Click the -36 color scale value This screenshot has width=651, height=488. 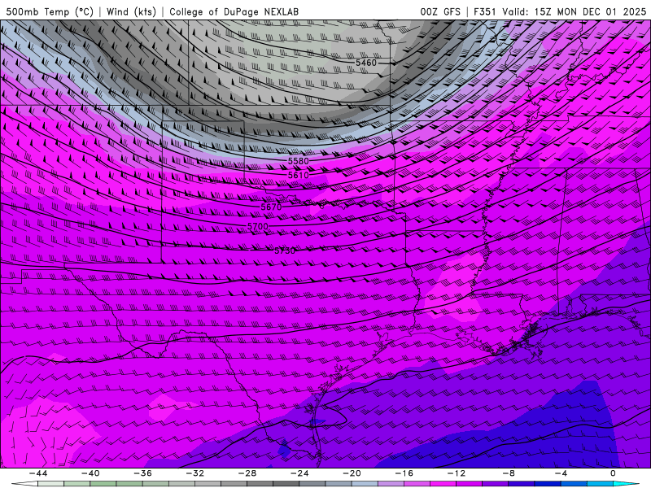click(143, 473)
